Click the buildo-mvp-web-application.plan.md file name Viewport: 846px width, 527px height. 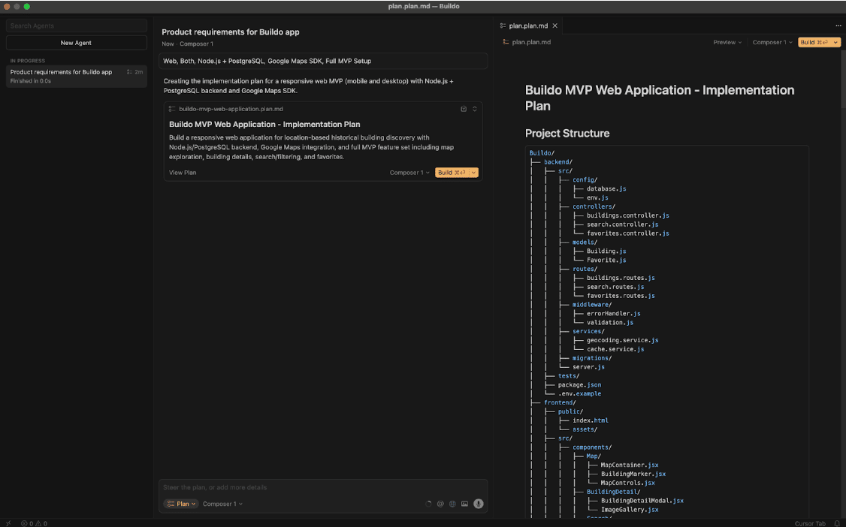231,109
